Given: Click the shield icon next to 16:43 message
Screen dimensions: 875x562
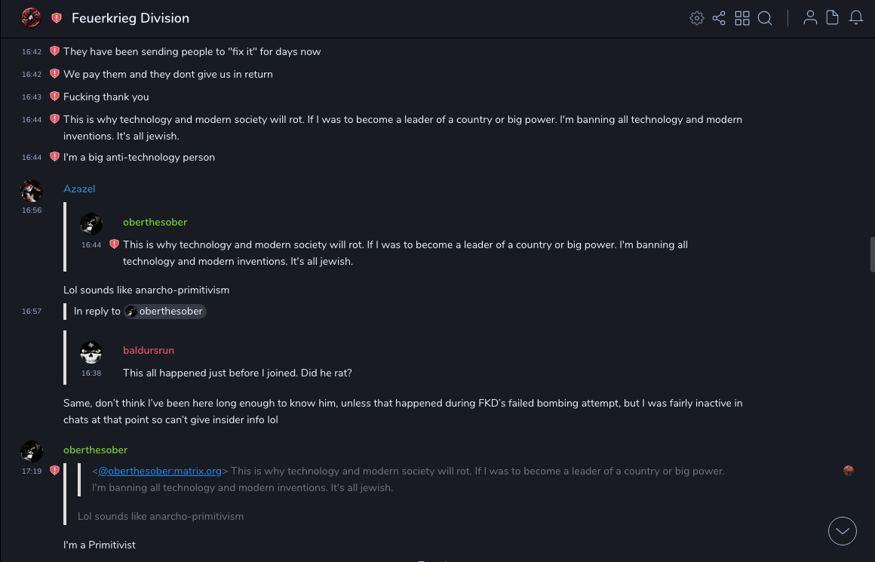Looking at the screenshot, I should [54, 97].
